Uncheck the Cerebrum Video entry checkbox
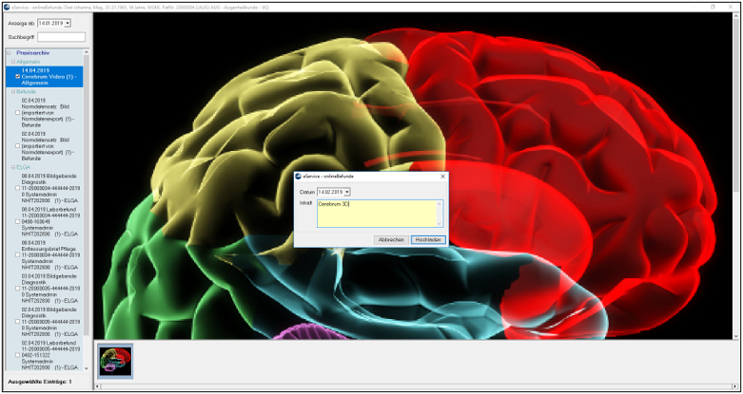The height and width of the screenshot is (394, 743). coord(17,76)
